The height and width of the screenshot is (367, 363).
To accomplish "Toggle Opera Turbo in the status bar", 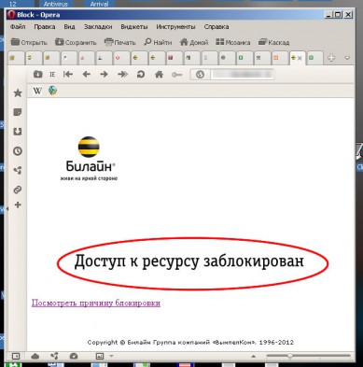I will 74,356.
